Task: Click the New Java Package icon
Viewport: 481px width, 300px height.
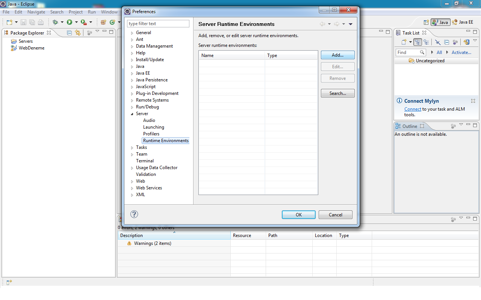Action: 103,22
